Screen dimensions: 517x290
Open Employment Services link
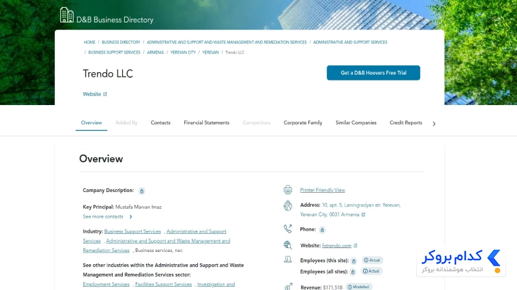(106, 284)
